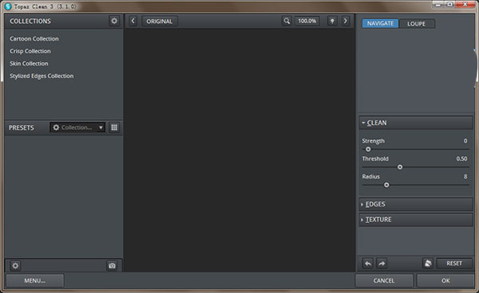Click the randomize dice icon
Image resolution: width=479 pixels, height=293 pixels.
pos(428,264)
